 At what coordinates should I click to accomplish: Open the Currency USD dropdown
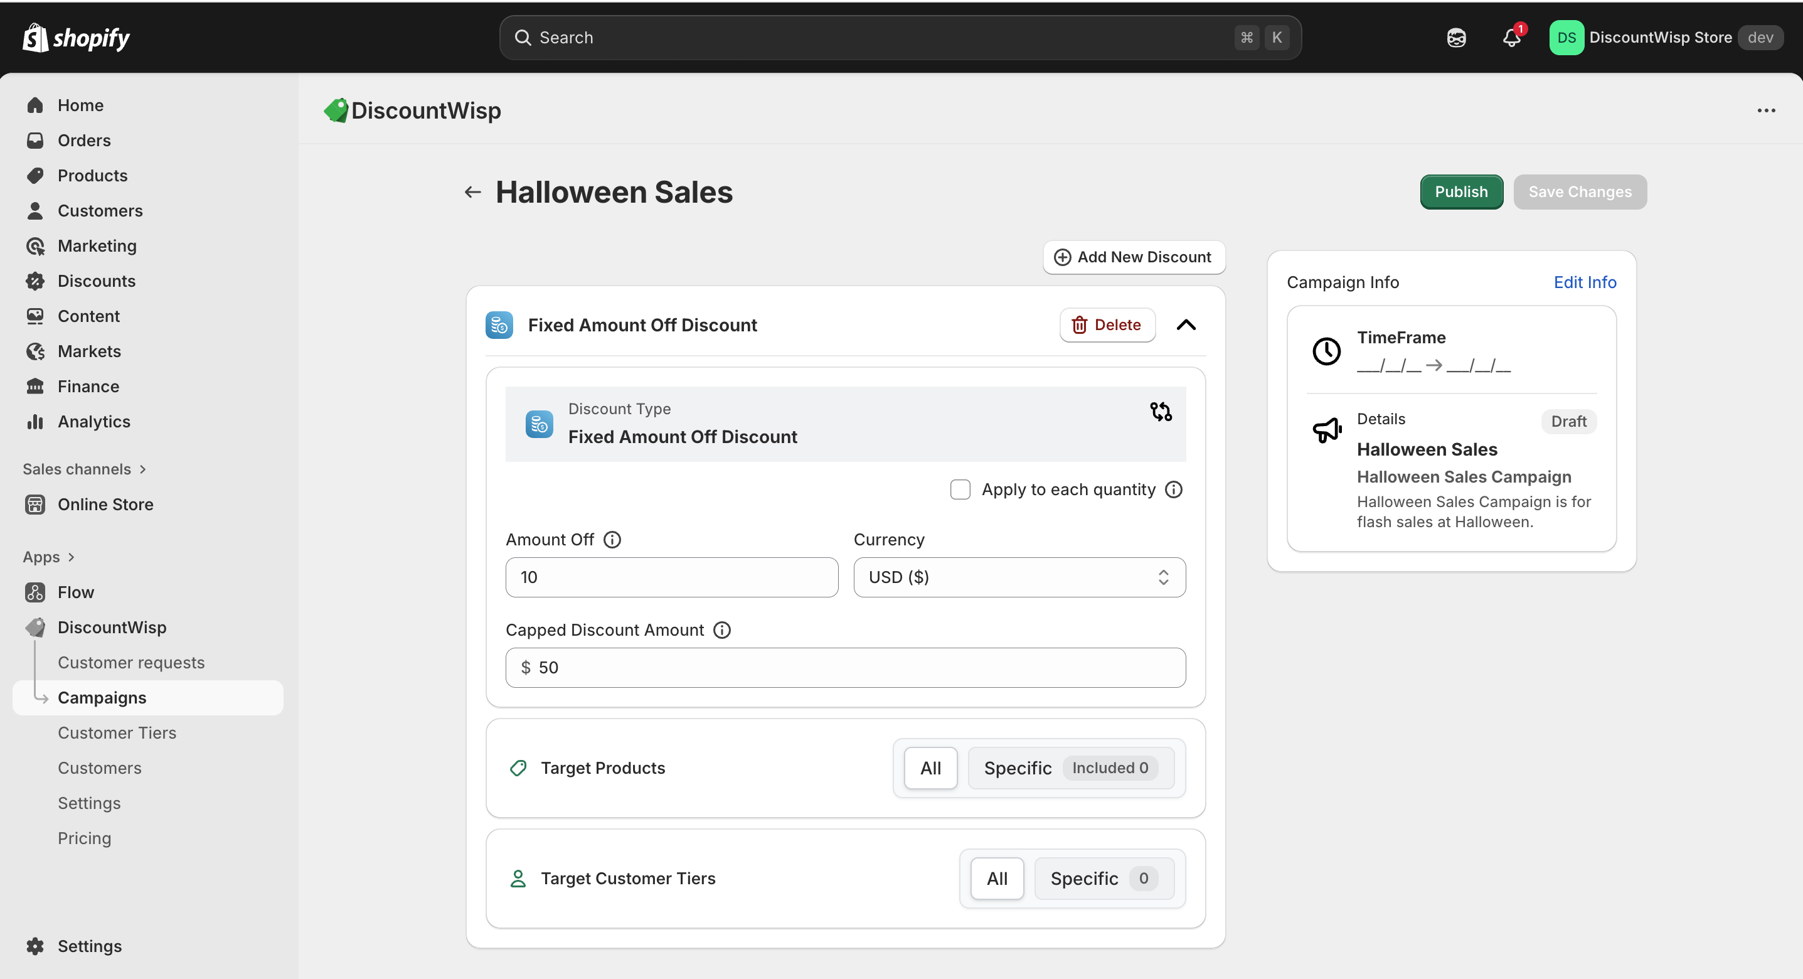coord(1019,578)
